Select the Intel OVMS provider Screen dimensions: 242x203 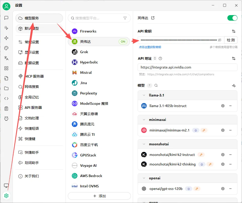pyautogui.click(x=99, y=186)
